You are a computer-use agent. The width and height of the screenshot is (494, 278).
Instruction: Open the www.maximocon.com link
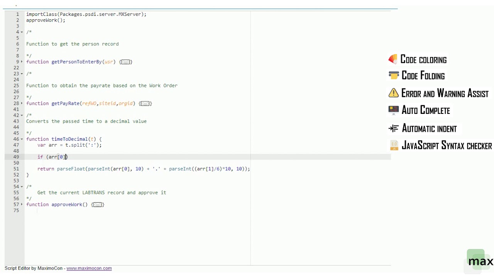point(89,268)
